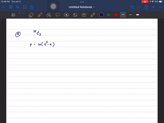The image size is (164, 123).
Task: Choose the red pen color
Action: click(x=116, y=15)
